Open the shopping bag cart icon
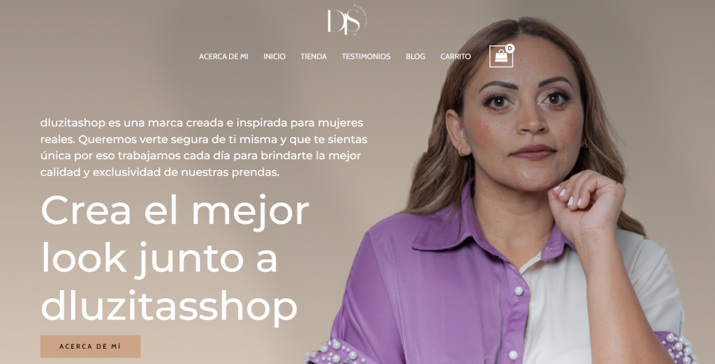715x364 pixels. click(x=501, y=56)
